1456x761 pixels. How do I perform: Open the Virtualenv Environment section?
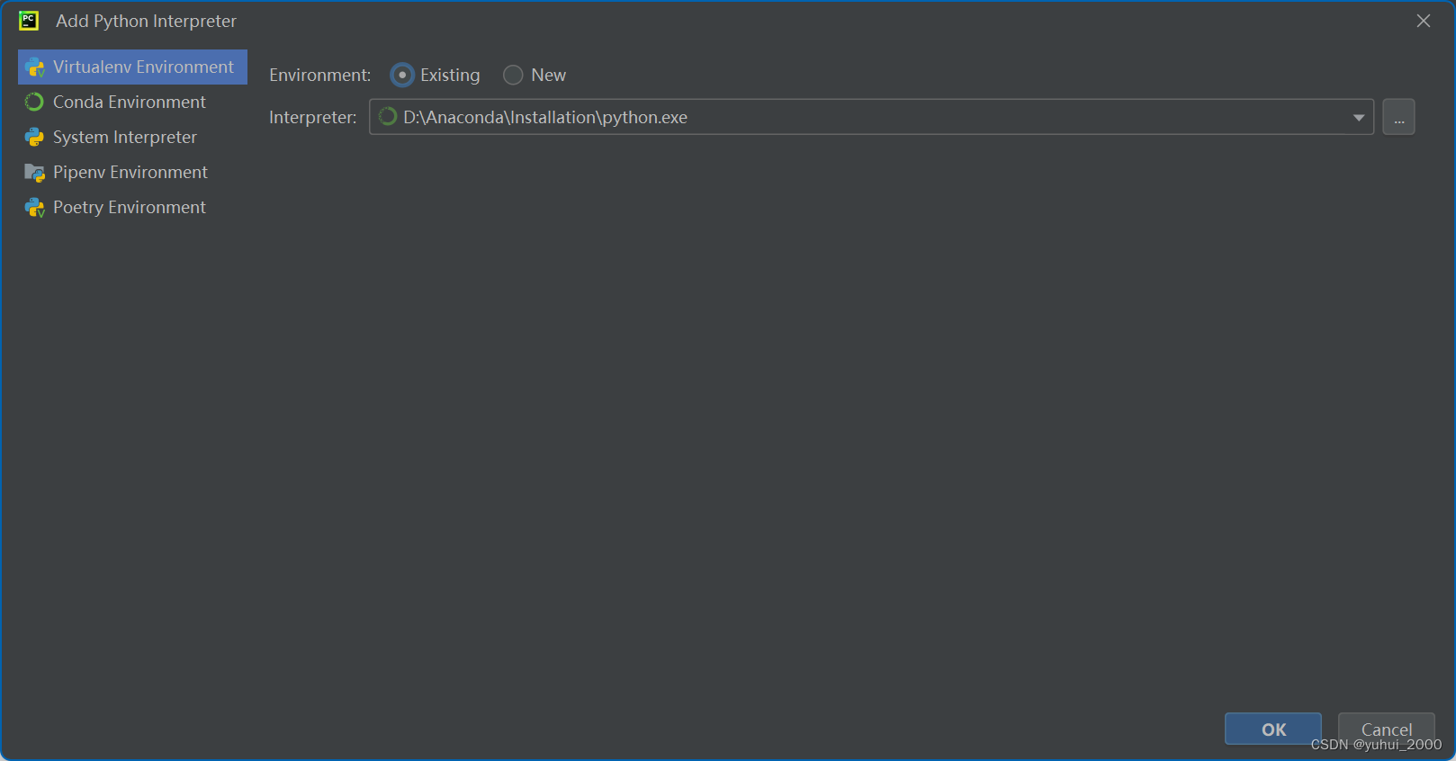point(132,67)
